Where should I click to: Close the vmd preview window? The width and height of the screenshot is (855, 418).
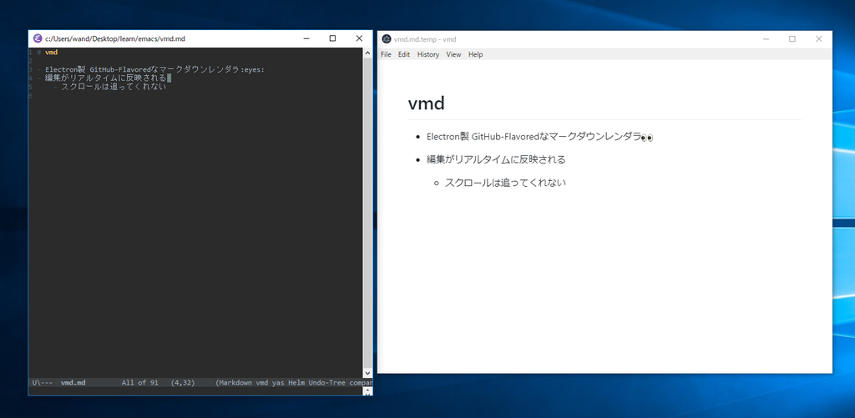point(818,38)
